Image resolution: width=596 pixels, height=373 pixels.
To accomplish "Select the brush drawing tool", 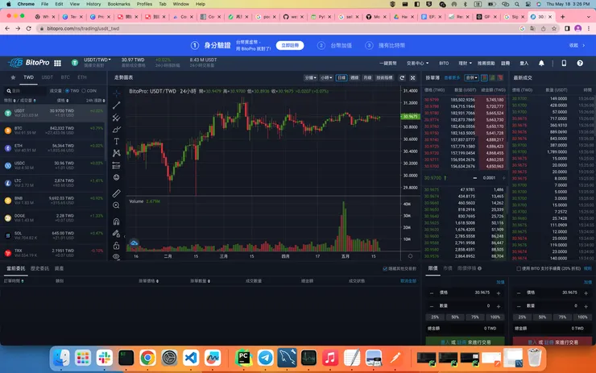I will point(116,130).
